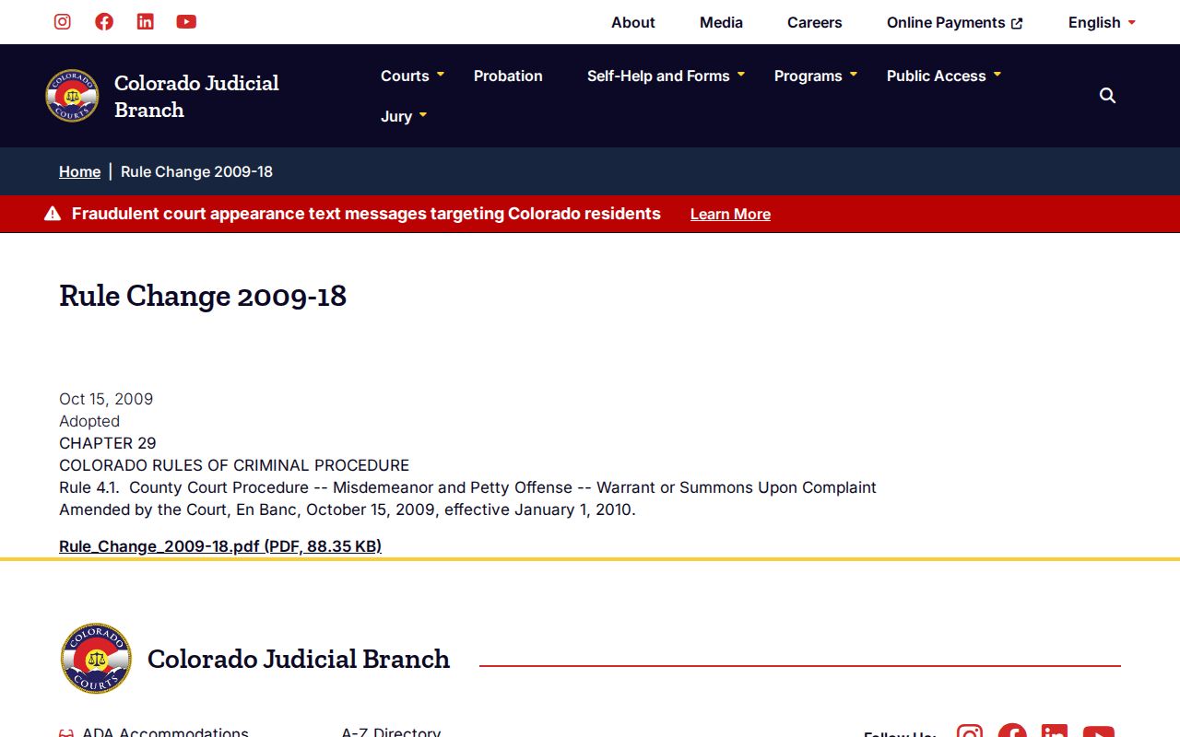Open the LinkedIn icon in the top bar
1180x737 pixels.
click(x=145, y=21)
